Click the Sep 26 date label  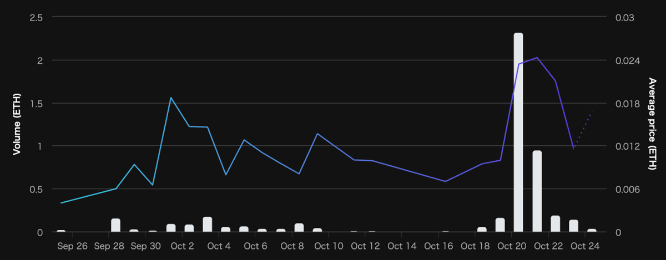click(73, 246)
